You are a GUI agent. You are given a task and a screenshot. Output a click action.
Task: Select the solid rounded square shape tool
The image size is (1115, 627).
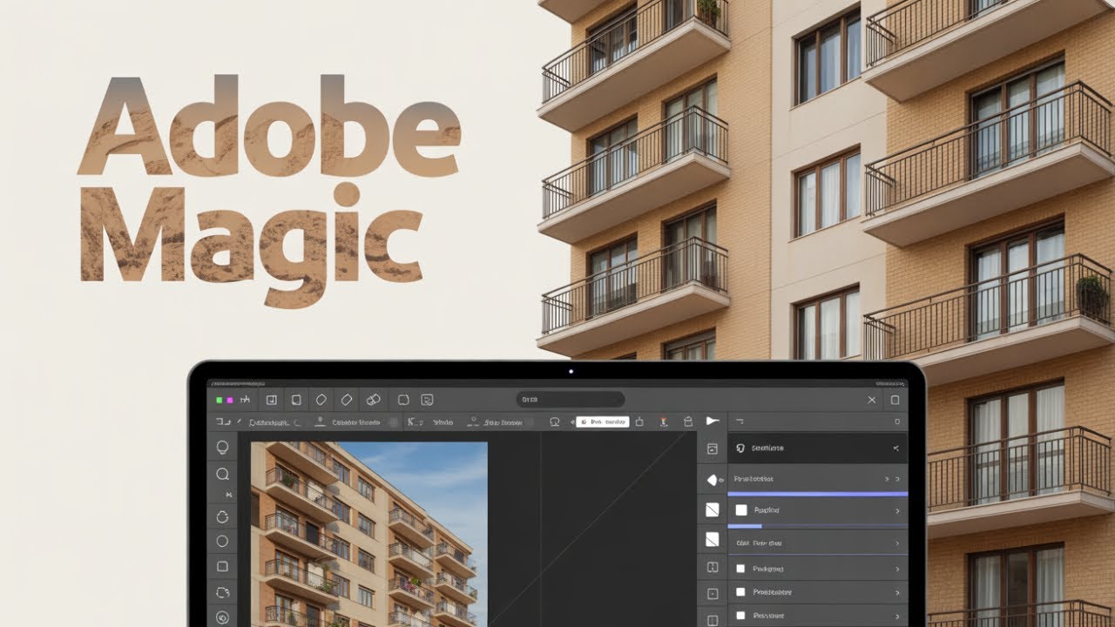click(x=222, y=566)
